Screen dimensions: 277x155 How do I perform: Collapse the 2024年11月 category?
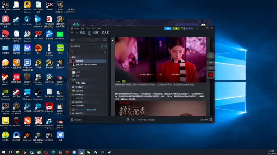pos(71,94)
